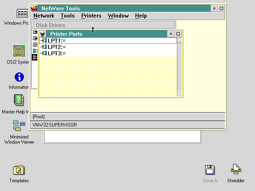The image size is (255, 191).
Task: Click the down arrow of Printer Ports scrollbar
Action: coord(180,94)
